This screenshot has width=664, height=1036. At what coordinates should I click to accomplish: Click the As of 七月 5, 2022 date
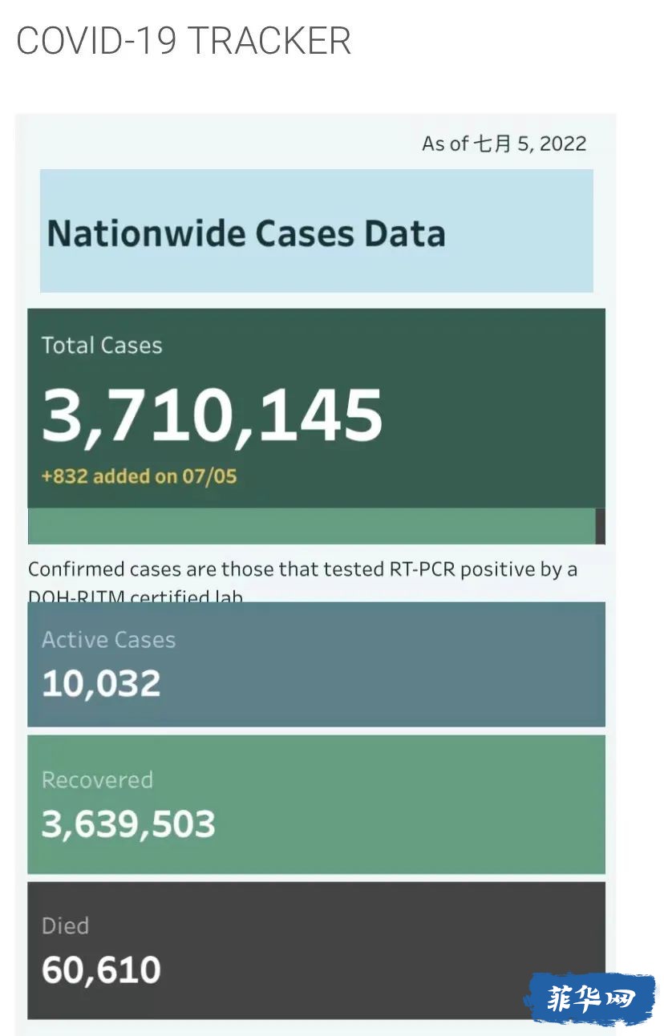click(x=504, y=144)
